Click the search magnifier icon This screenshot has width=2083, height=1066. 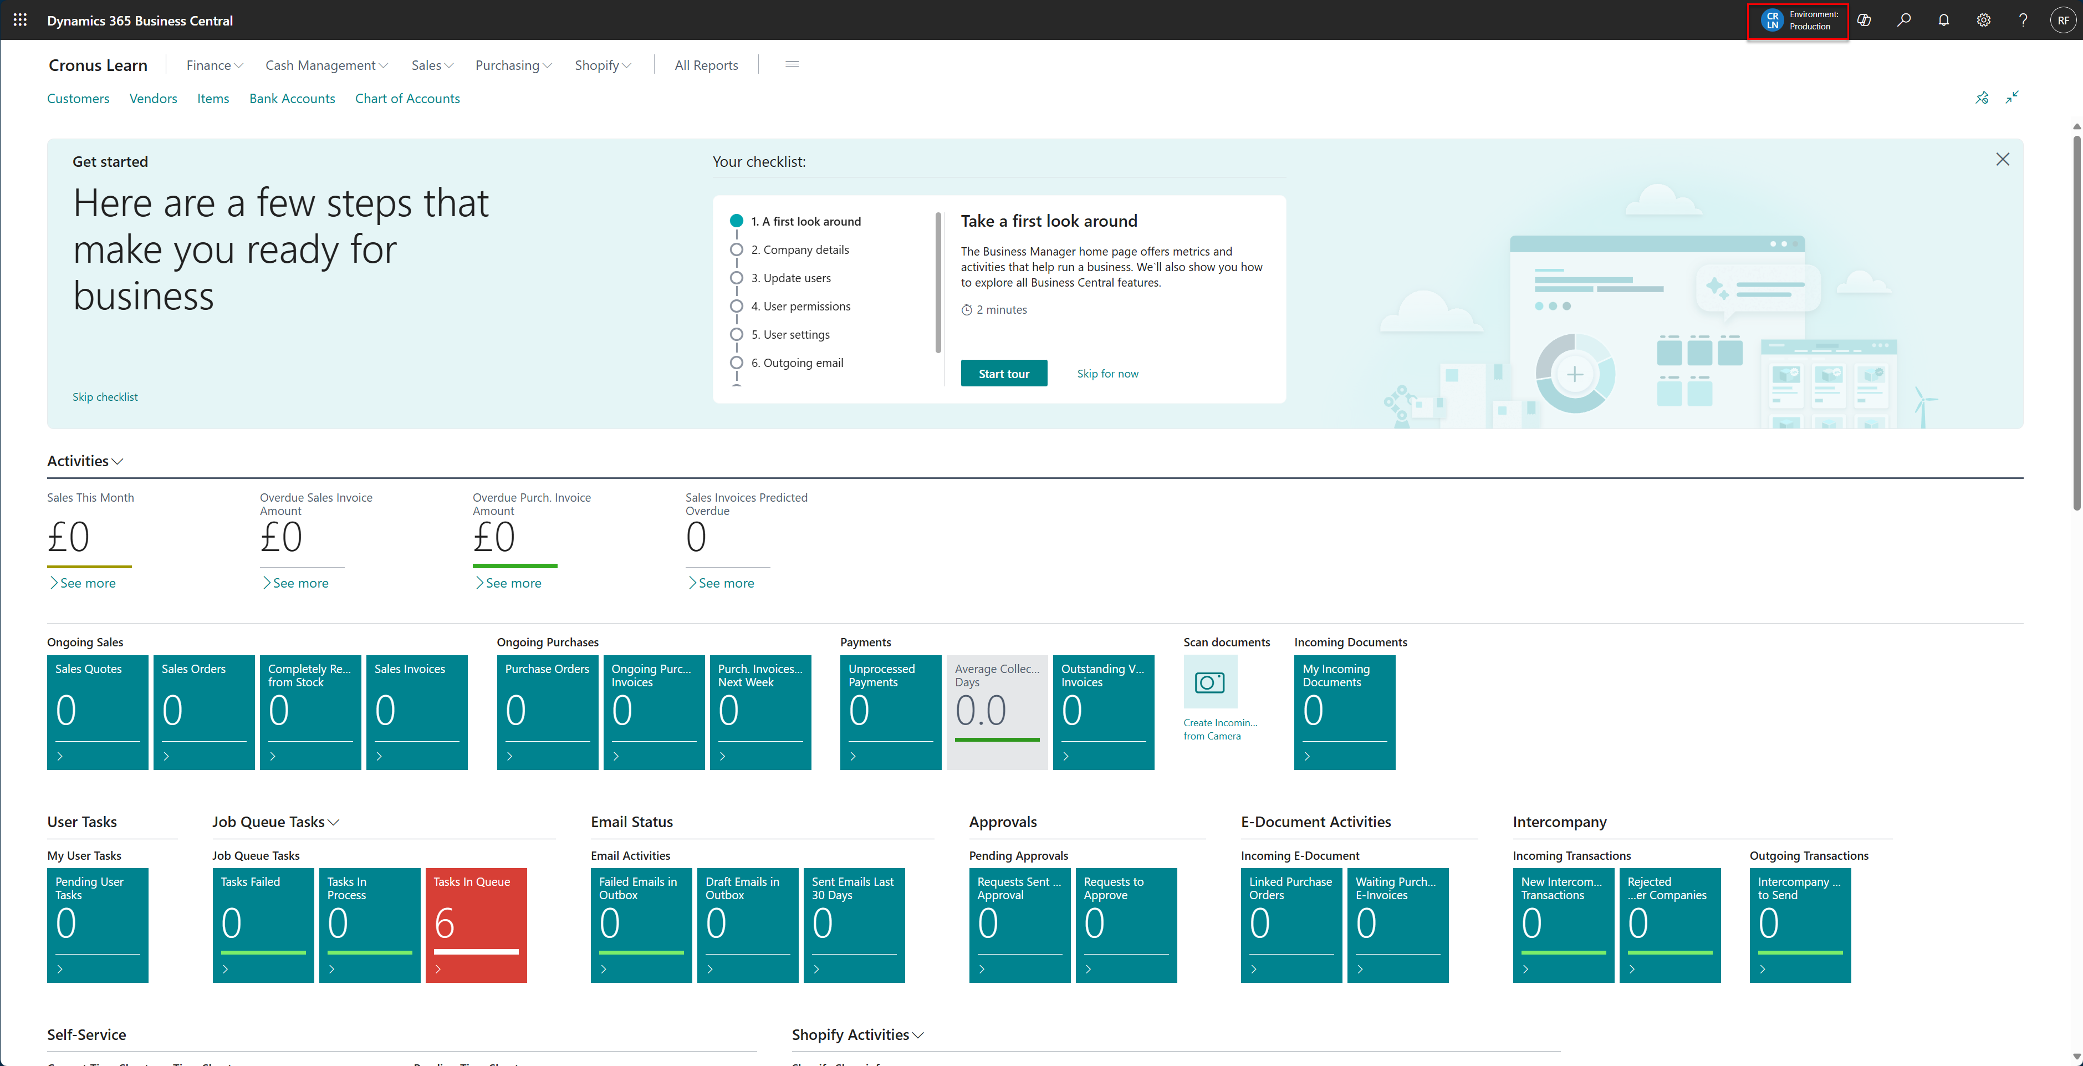[x=1903, y=20]
